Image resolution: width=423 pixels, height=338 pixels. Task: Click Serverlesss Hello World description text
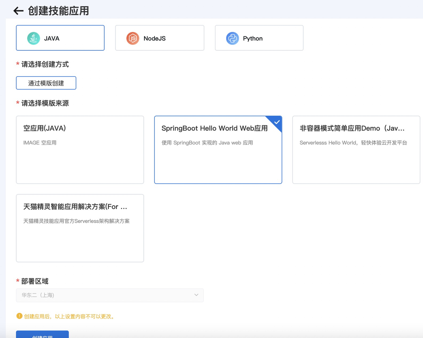353,142
